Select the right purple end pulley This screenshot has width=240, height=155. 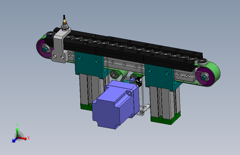(x=205, y=77)
